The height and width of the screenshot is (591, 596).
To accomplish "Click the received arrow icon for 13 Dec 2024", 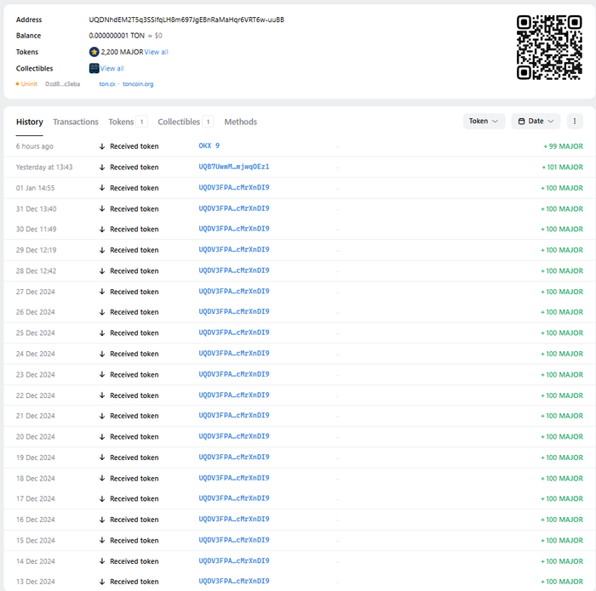I will (x=102, y=582).
